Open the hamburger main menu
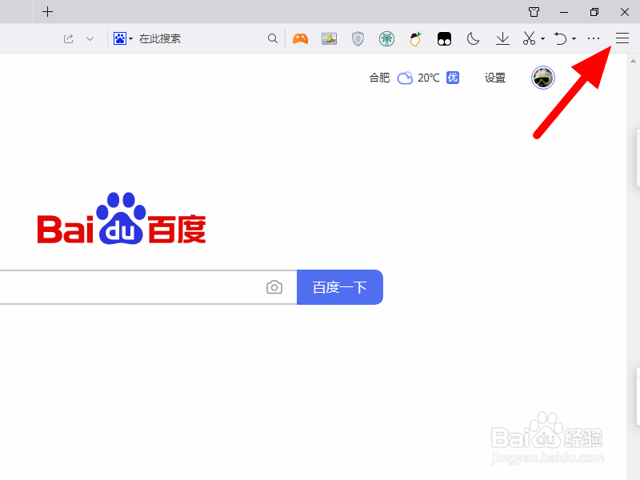The image size is (640, 480). click(622, 38)
